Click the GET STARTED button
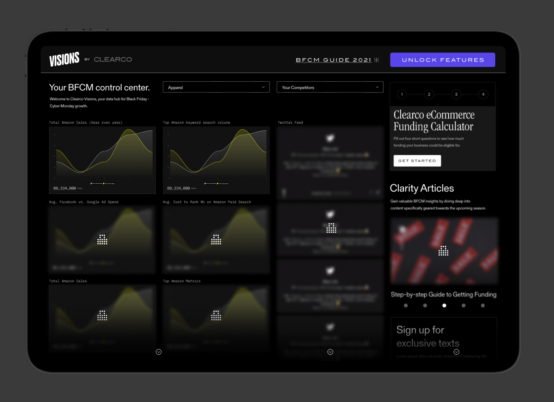This screenshot has width=554, height=402. pyautogui.click(x=417, y=161)
